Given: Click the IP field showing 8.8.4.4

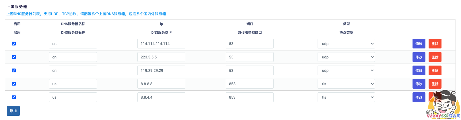Looking at the screenshot, I should click(161, 97).
